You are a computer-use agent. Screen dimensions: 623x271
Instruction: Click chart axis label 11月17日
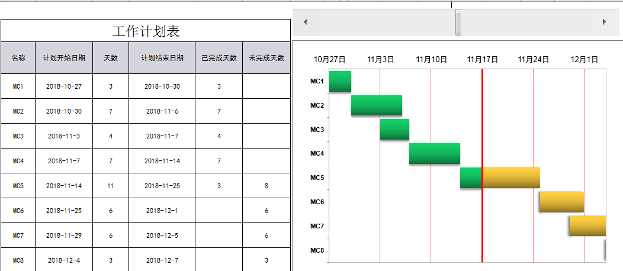[x=482, y=60]
